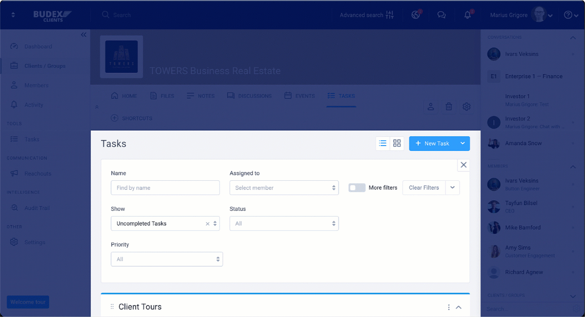Click the Budex Clients logo
Image resolution: width=585 pixels, height=317 pixels.
(x=53, y=16)
